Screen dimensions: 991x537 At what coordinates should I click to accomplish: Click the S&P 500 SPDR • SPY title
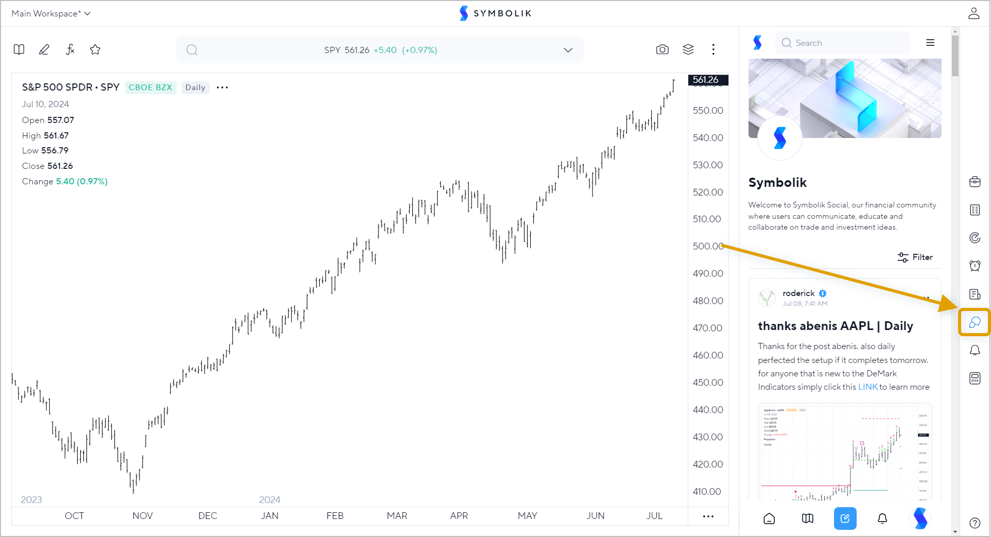71,87
